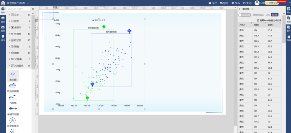This screenshot has width=291, height=133.
Task: Click the user avatar icon
Action: click(257, 3)
